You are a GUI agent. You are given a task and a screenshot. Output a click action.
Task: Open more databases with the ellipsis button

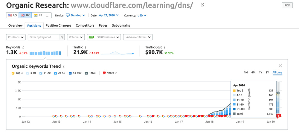[x=48, y=15]
